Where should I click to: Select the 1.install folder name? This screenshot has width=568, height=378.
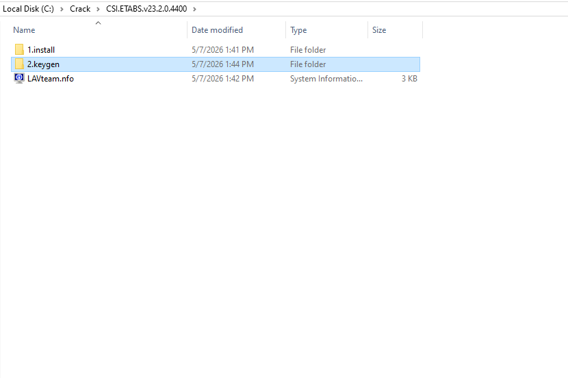41,50
